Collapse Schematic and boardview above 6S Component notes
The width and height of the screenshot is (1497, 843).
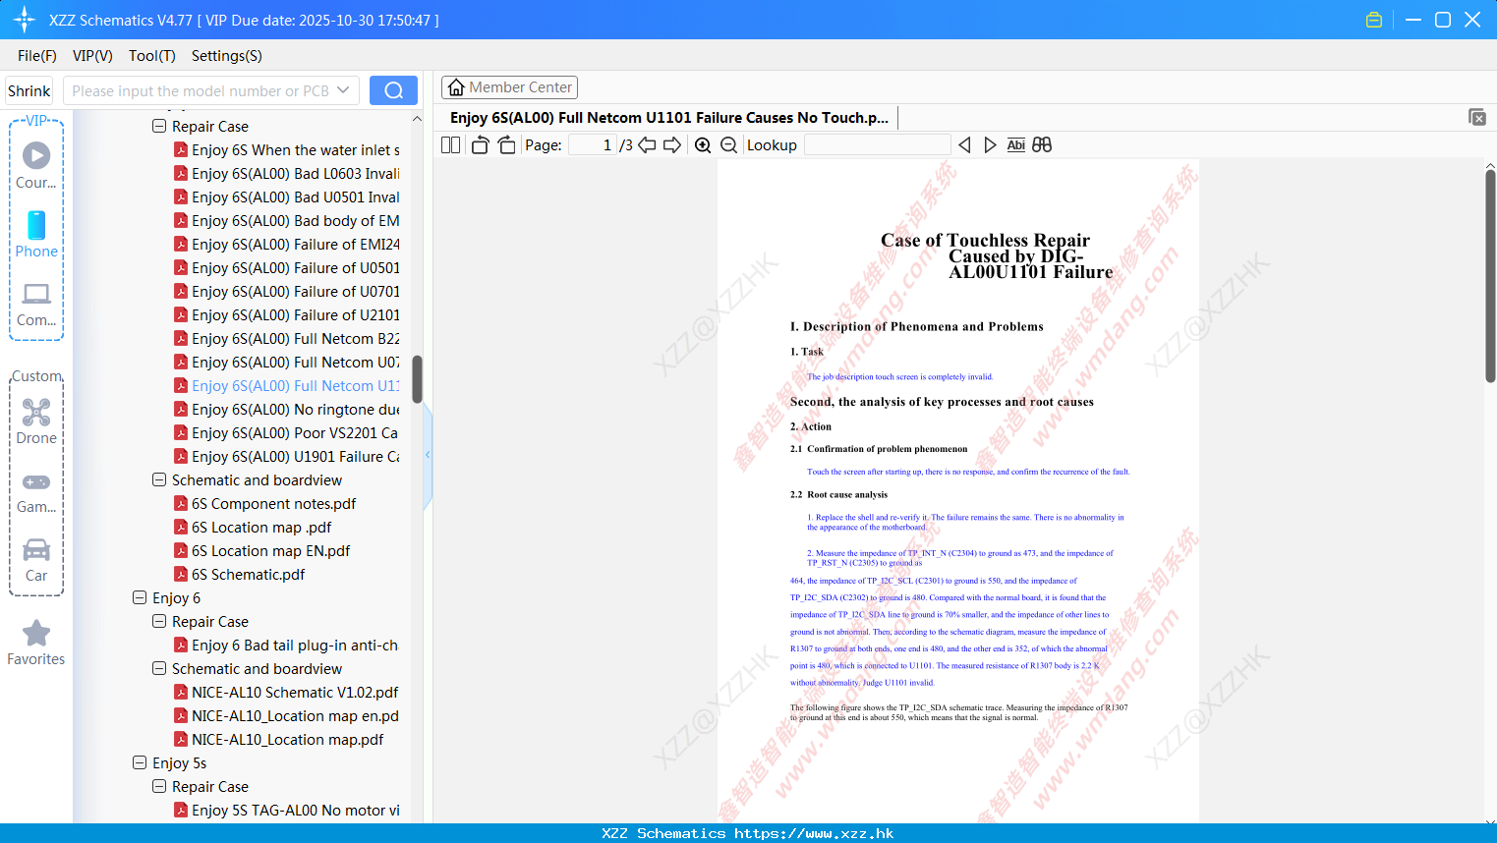[159, 479]
